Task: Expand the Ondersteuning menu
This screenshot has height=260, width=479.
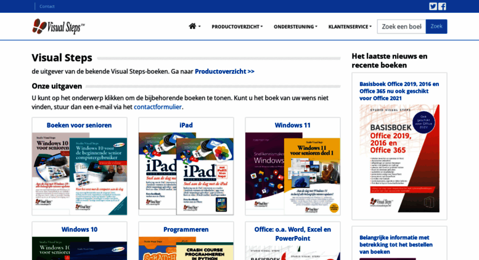Action: coord(295,27)
